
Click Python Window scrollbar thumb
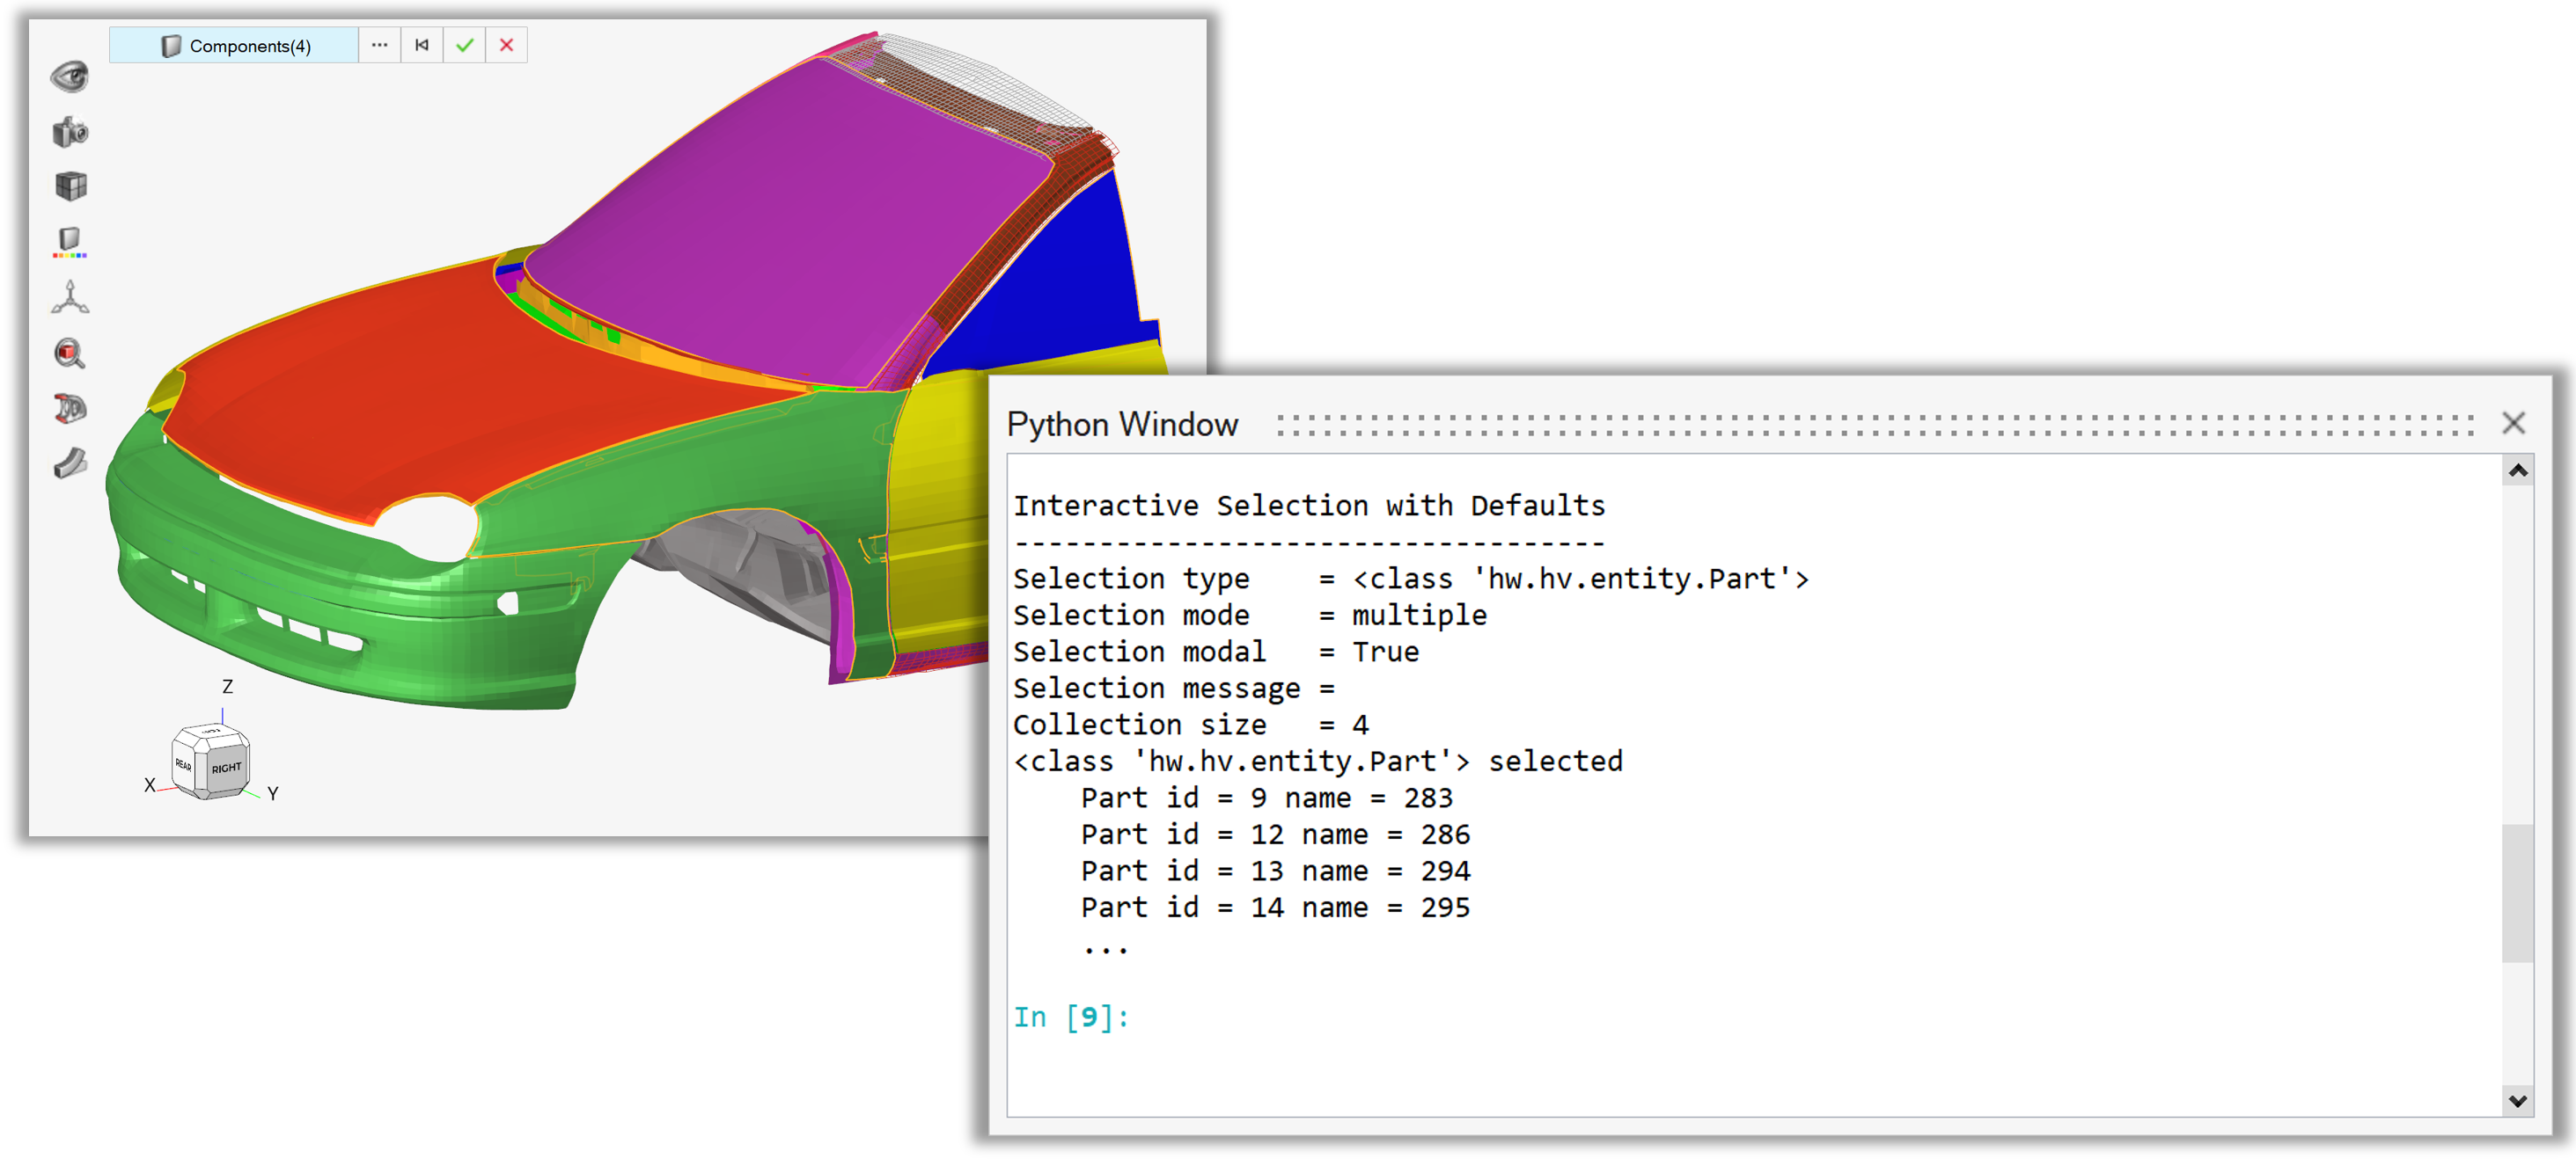[2516, 893]
